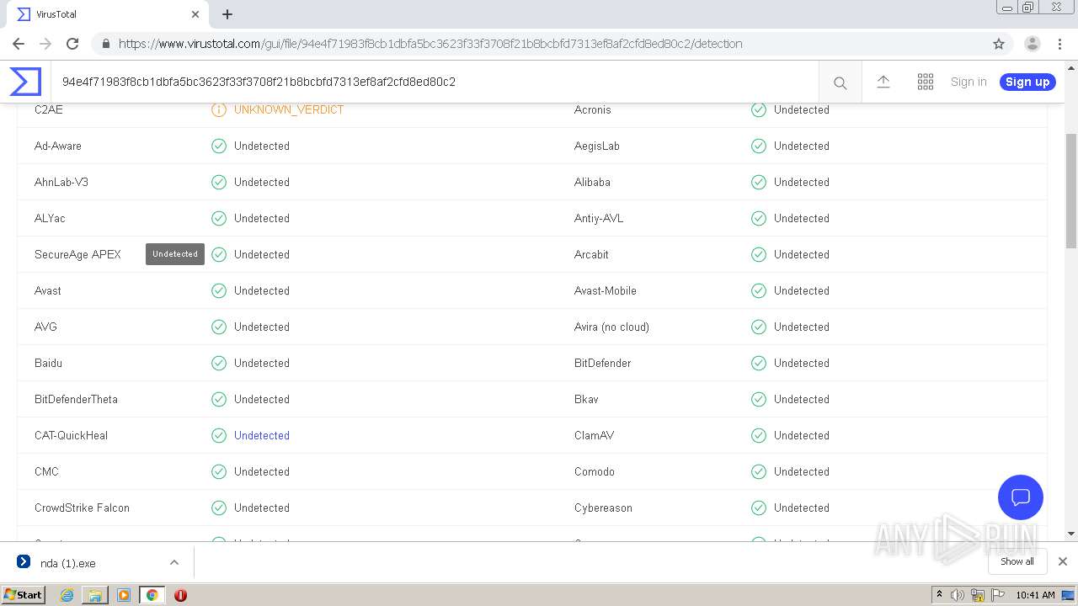Screen dimensions: 1078x606
Task: Click the Baidu undetected checkmark icon
Action: [219, 363]
